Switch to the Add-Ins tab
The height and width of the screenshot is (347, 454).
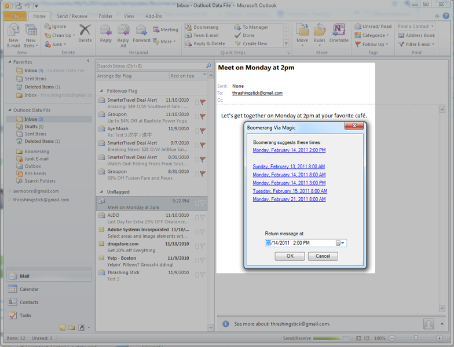point(153,16)
